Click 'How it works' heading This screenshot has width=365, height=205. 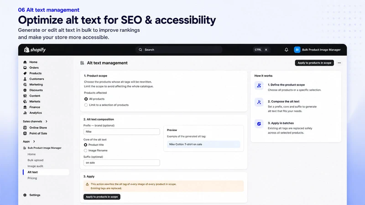pyautogui.click(x=263, y=76)
